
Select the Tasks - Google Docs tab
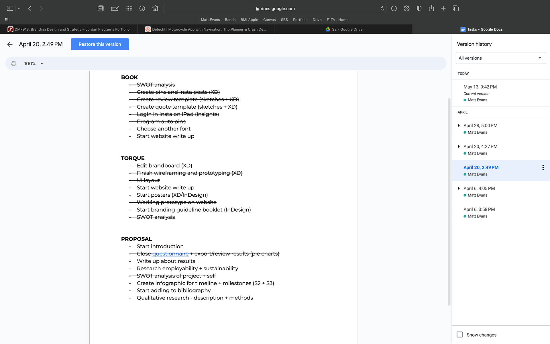pyautogui.click(x=481, y=29)
